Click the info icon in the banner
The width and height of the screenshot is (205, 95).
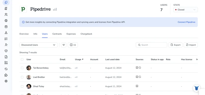click(23, 22)
